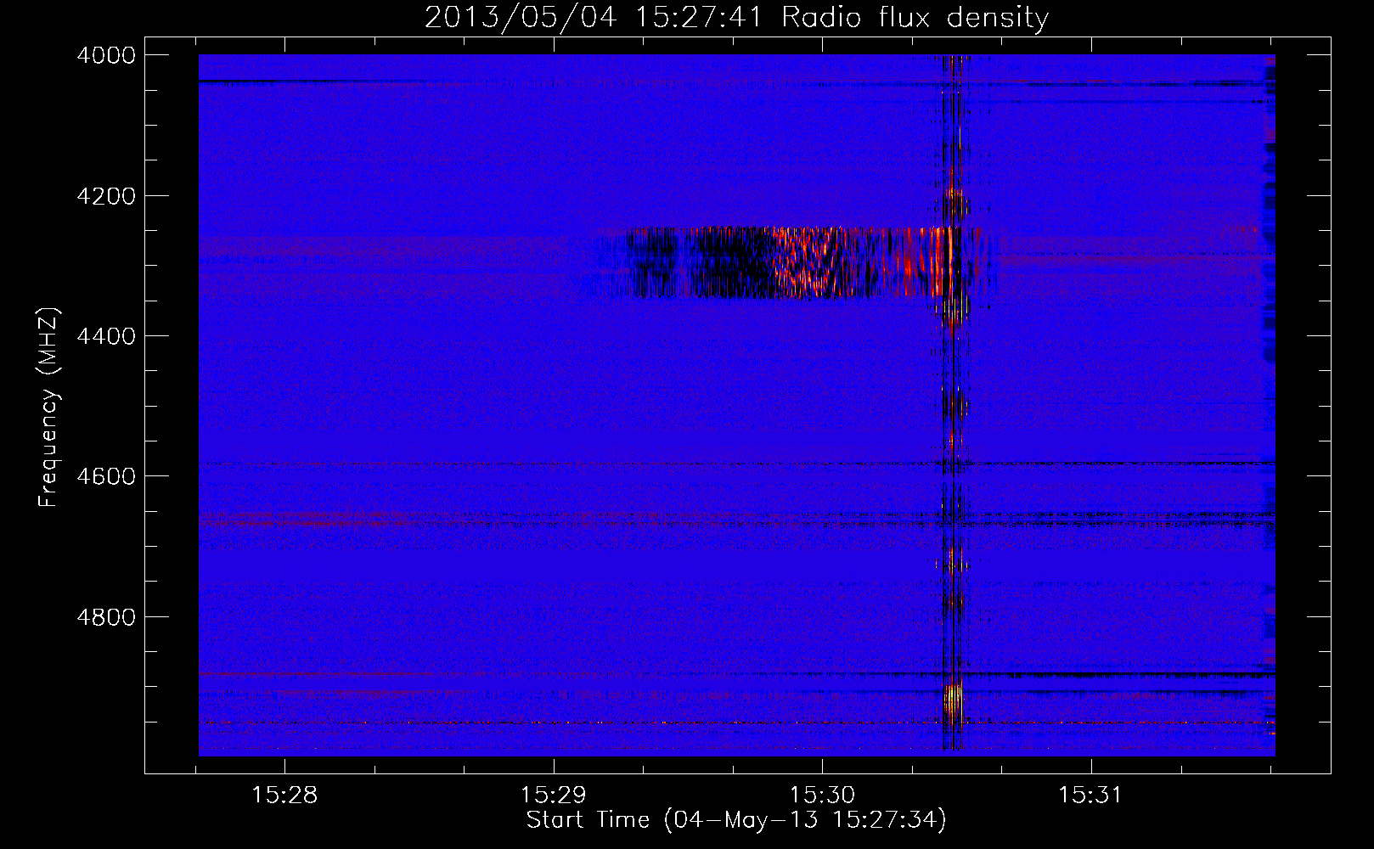1374x849 pixels.
Task: Click the 'Frequency (MHZ)' axis title
Action: (49, 408)
